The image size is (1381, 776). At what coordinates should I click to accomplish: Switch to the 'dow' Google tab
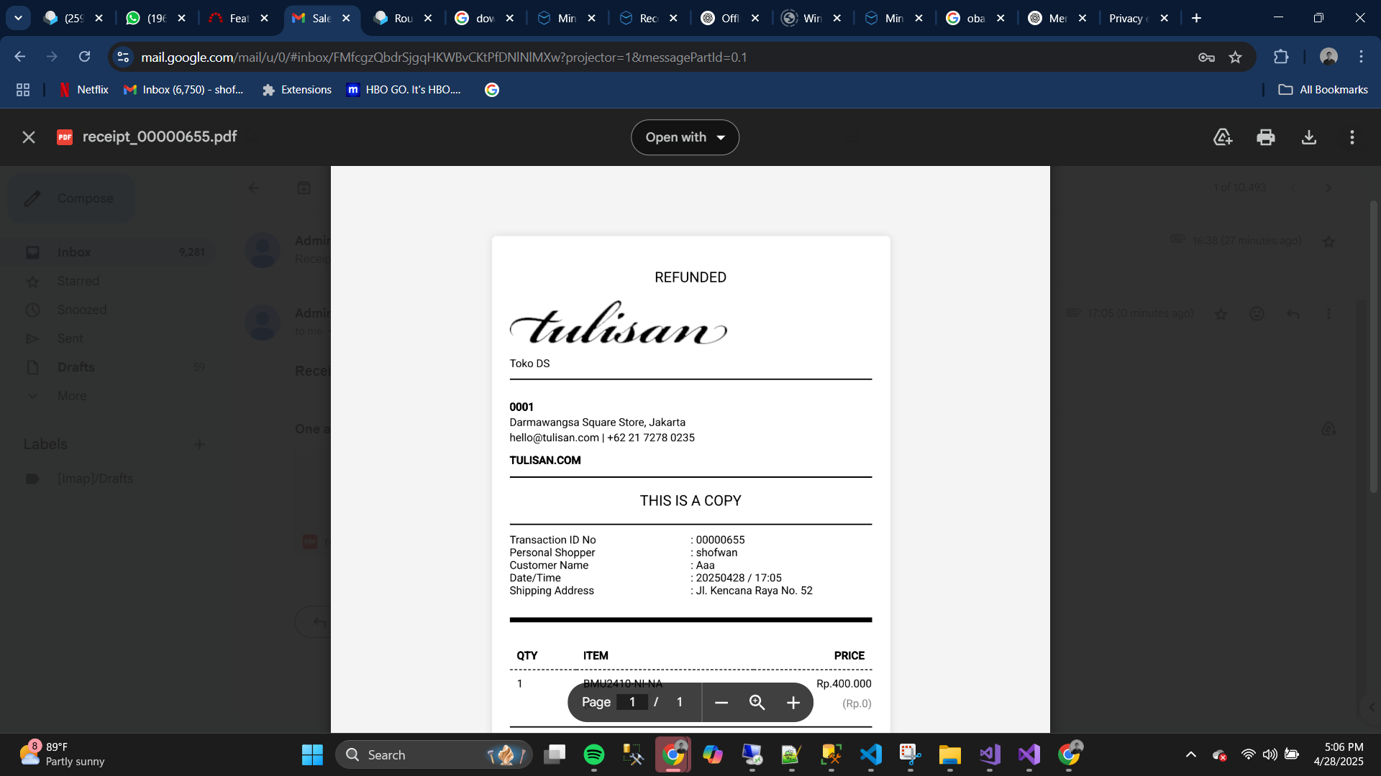485,18
